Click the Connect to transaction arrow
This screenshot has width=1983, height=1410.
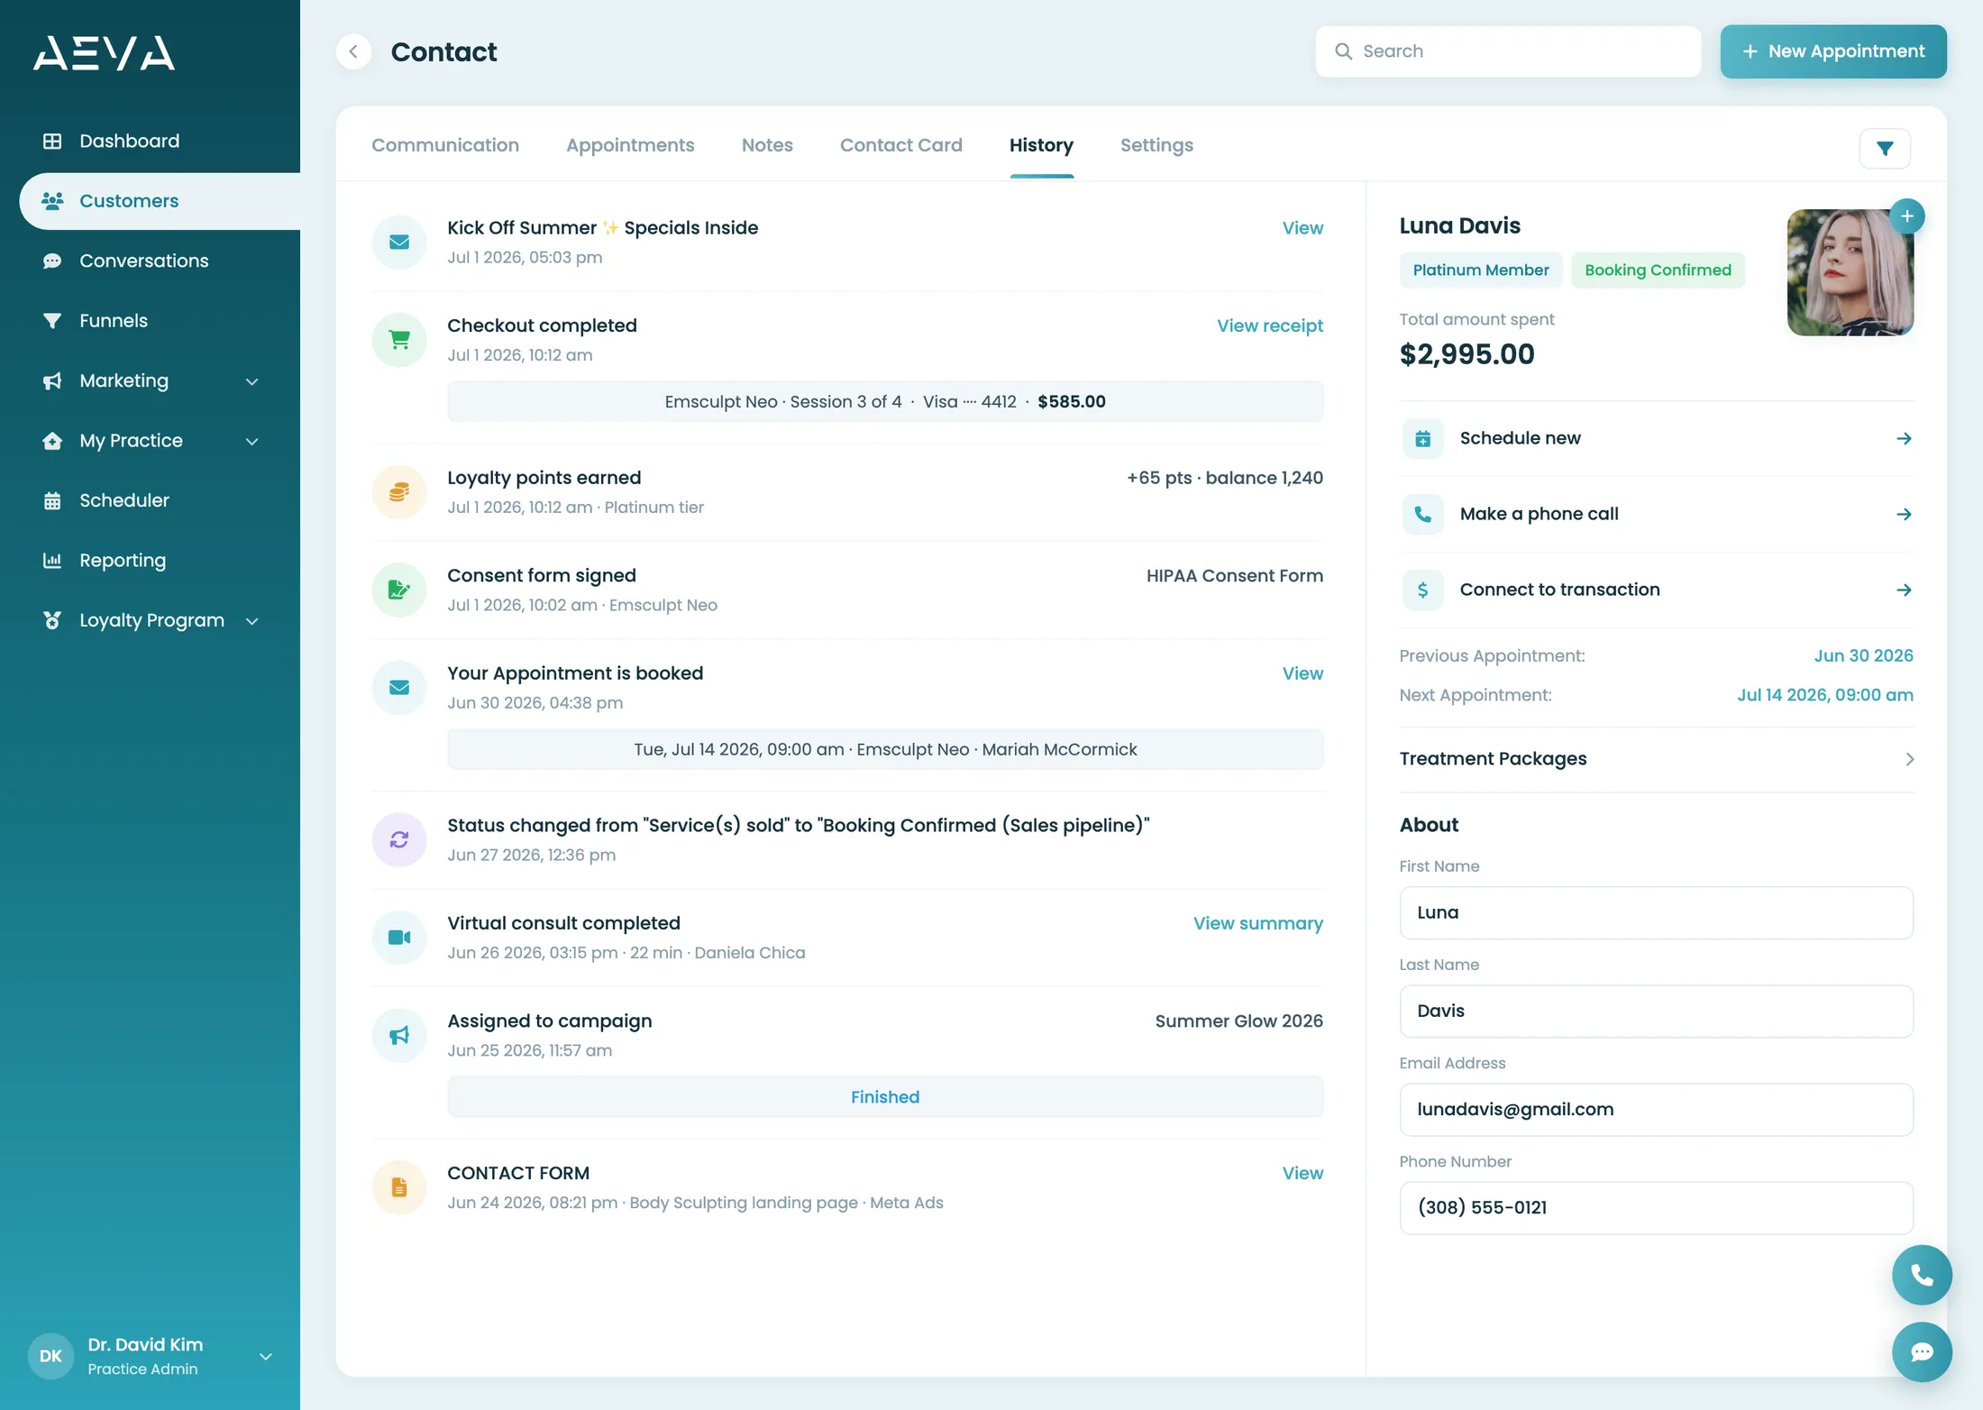(1904, 591)
